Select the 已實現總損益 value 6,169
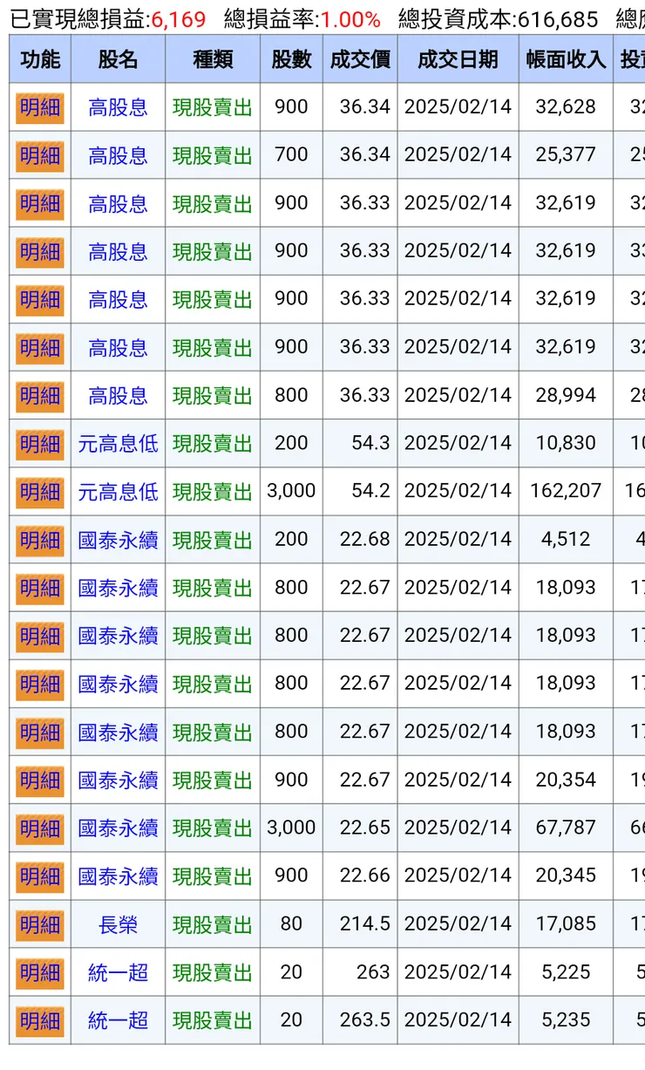Image resolution: width=645 pixels, height=1070 pixels. (x=179, y=19)
